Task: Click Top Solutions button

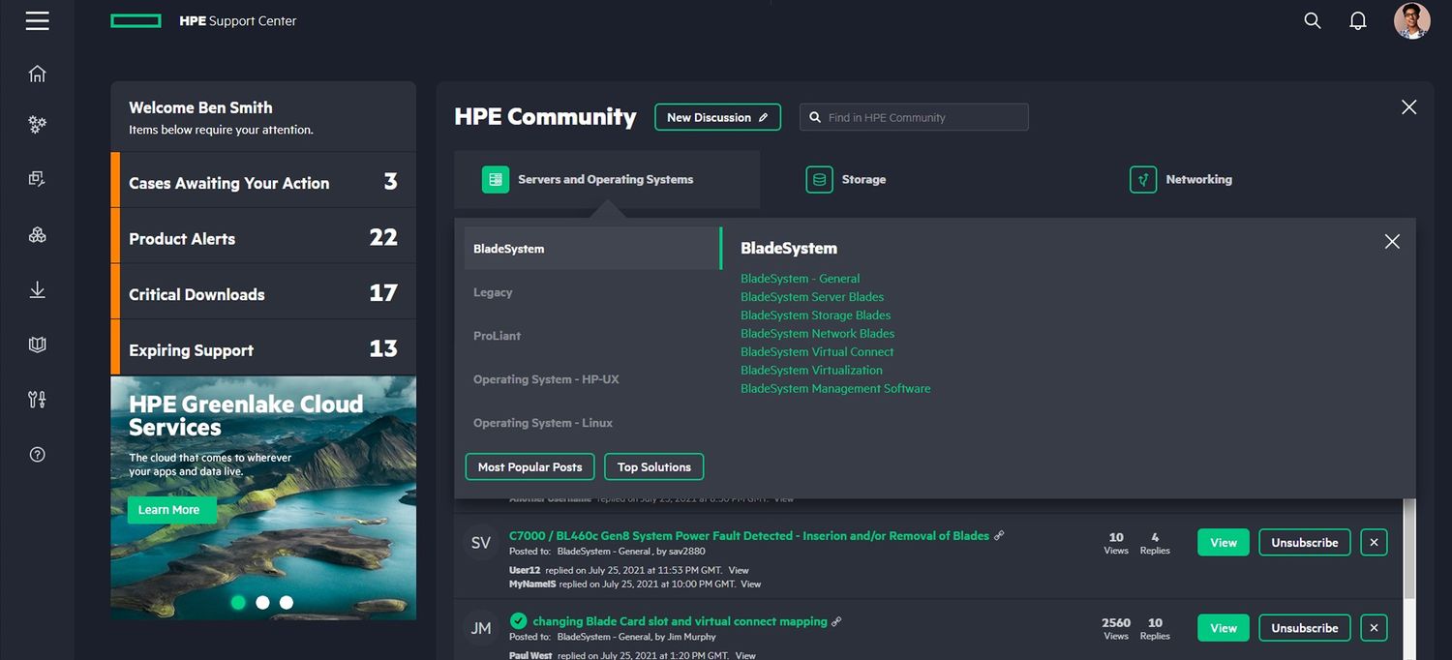Action: click(654, 466)
